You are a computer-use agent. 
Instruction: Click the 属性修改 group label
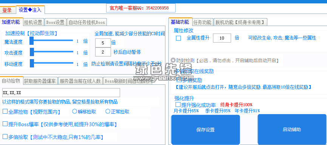click(184, 31)
